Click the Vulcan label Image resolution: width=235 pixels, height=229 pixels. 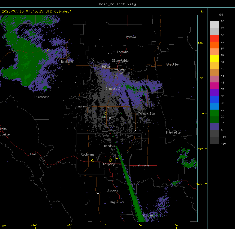click(148, 215)
